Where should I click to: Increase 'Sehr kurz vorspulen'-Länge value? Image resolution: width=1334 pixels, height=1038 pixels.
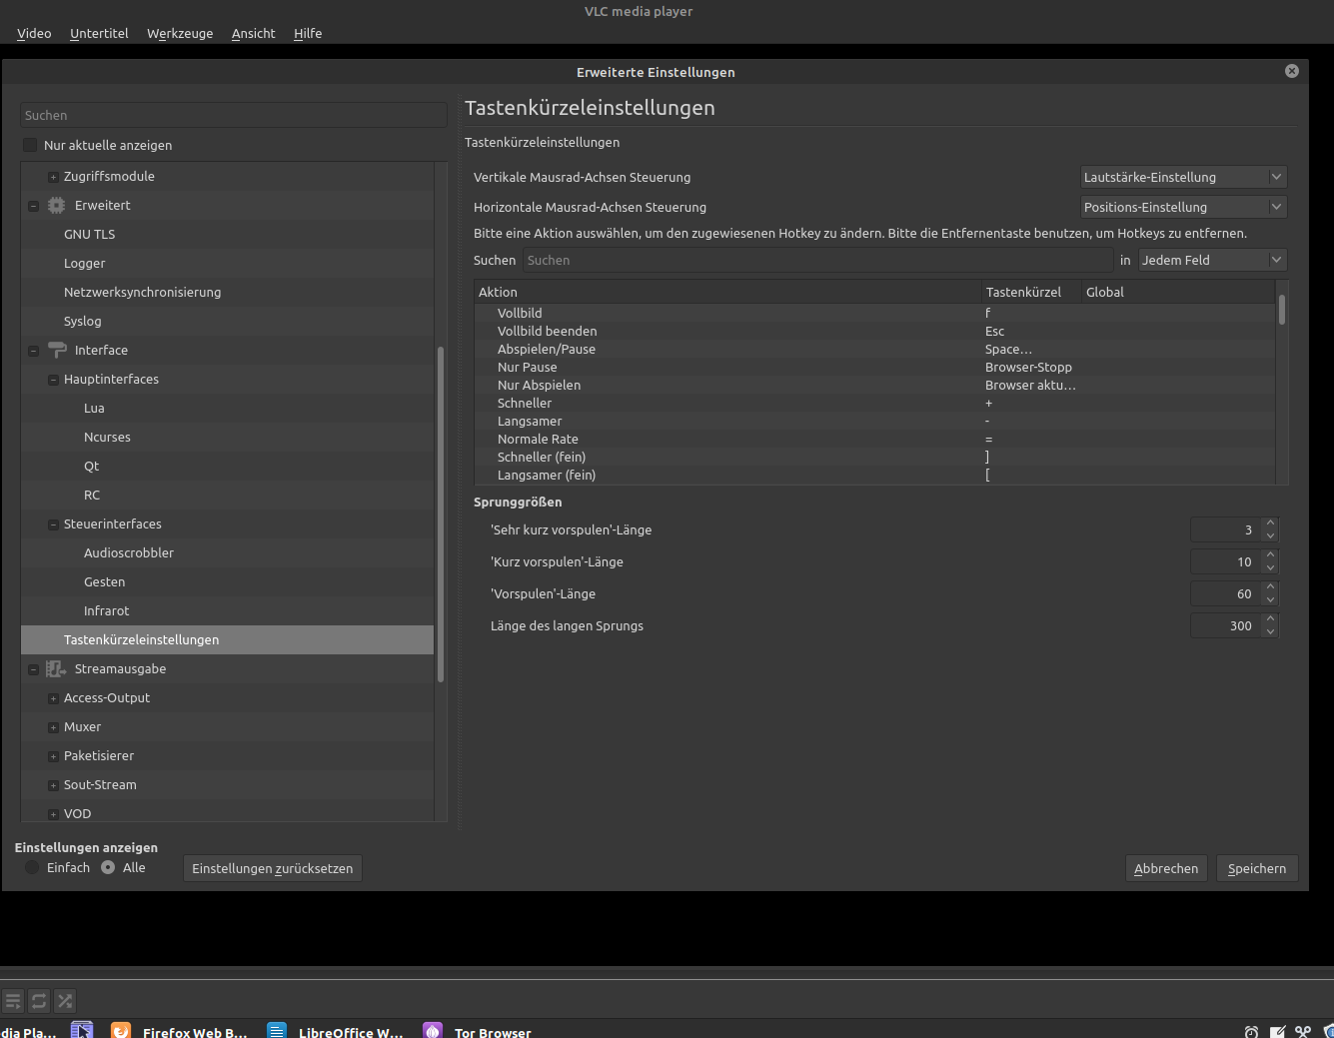coord(1270,522)
